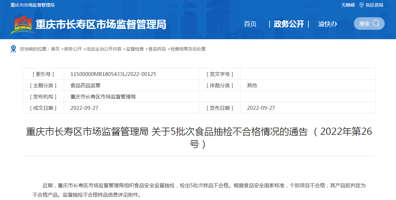Screen dimensions: 396x200
Task: Go to 检查结果及后处置 in the breadcrumb
Action: (x=188, y=49)
